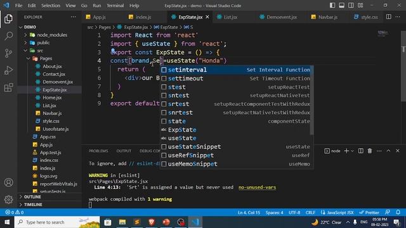Toggle the bottom panel layout icon
The image size is (406, 228).
[x=341, y=6]
